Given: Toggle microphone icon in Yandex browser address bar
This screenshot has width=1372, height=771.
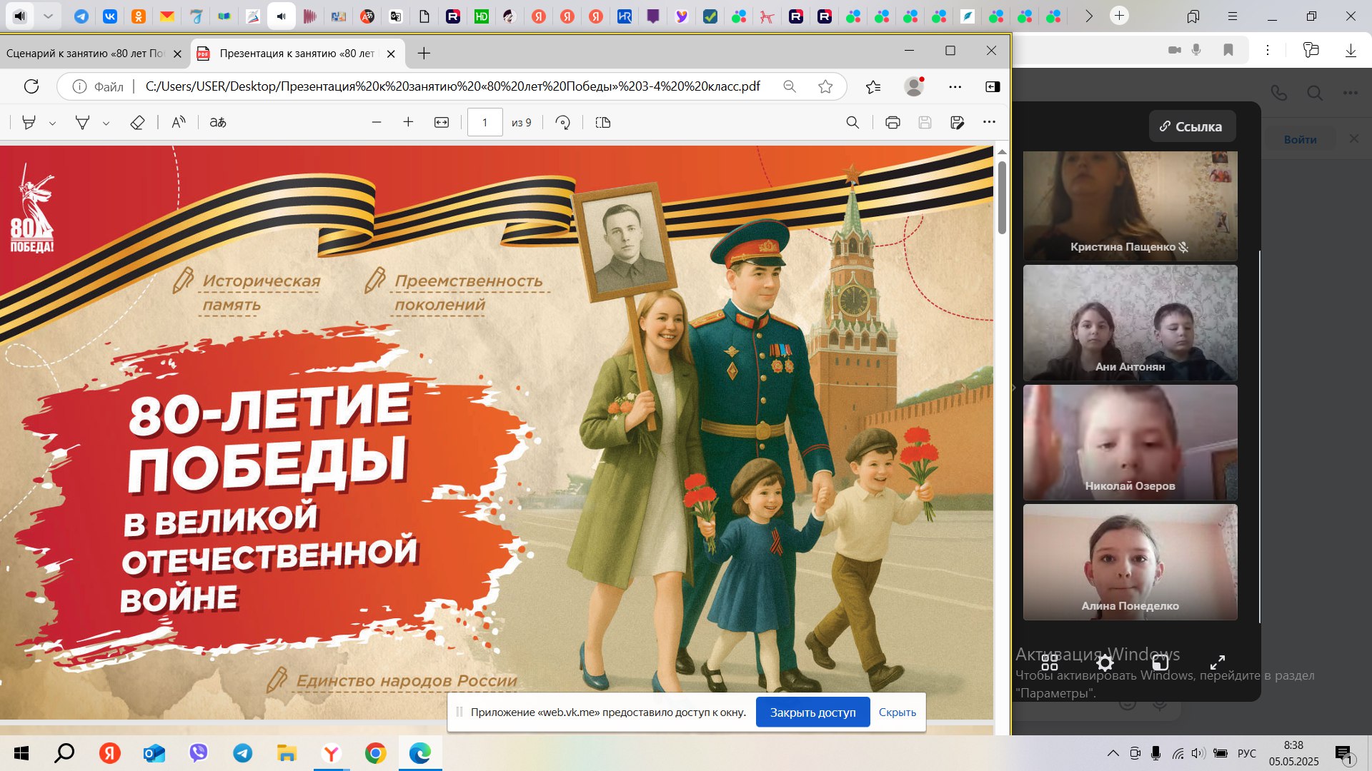Looking at the screenshot, I should coord(1196,50).
